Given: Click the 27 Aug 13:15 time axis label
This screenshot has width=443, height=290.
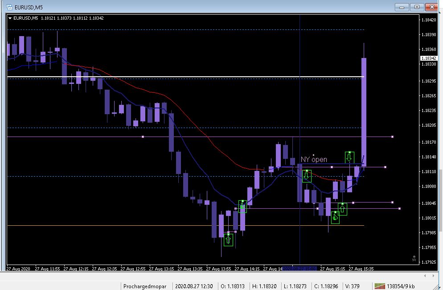Looking at the screenshot, I should pyautogui.click(x=161, y=269).
